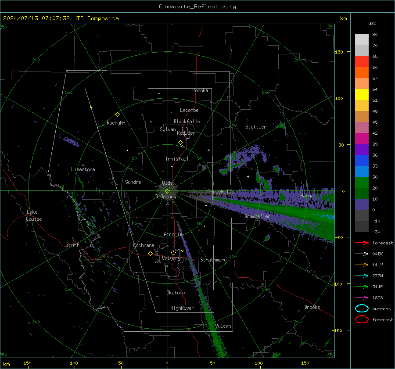Click the orange 111V arrow icon
This screenshot has height=369, width=395.
[362, 265]
